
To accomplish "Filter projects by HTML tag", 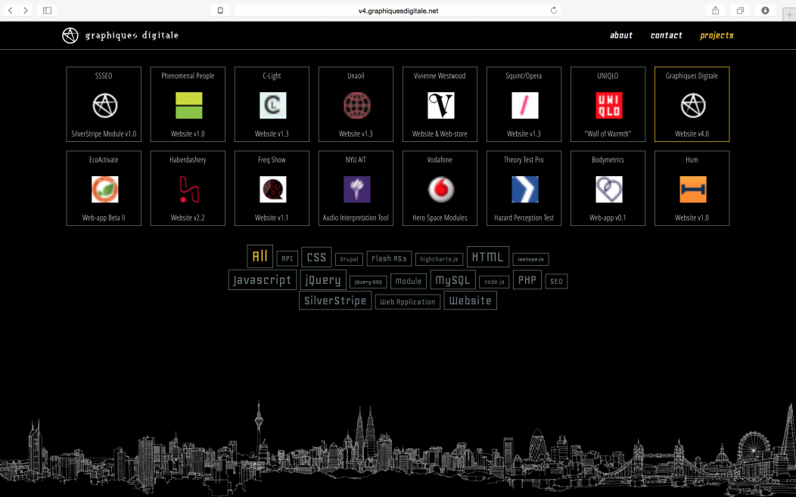I will coord(488,257).
